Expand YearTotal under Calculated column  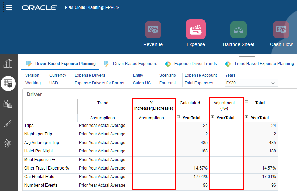(178, 117)
